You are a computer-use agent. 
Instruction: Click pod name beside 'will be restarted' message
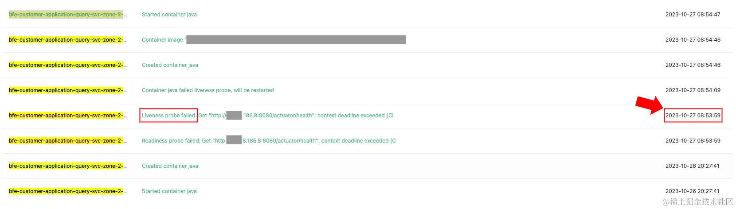68,90
